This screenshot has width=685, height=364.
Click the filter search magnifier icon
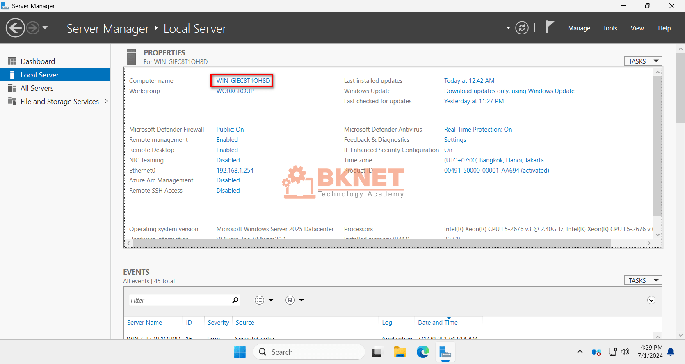[x=235, y=300]
